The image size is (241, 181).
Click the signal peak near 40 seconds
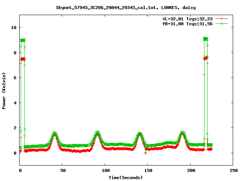coord(55,133)
